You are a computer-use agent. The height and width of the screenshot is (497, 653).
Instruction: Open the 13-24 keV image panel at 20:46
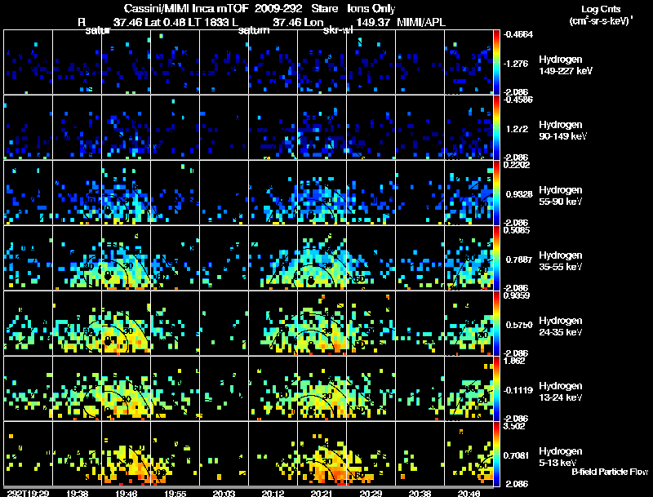coord(469,388)
